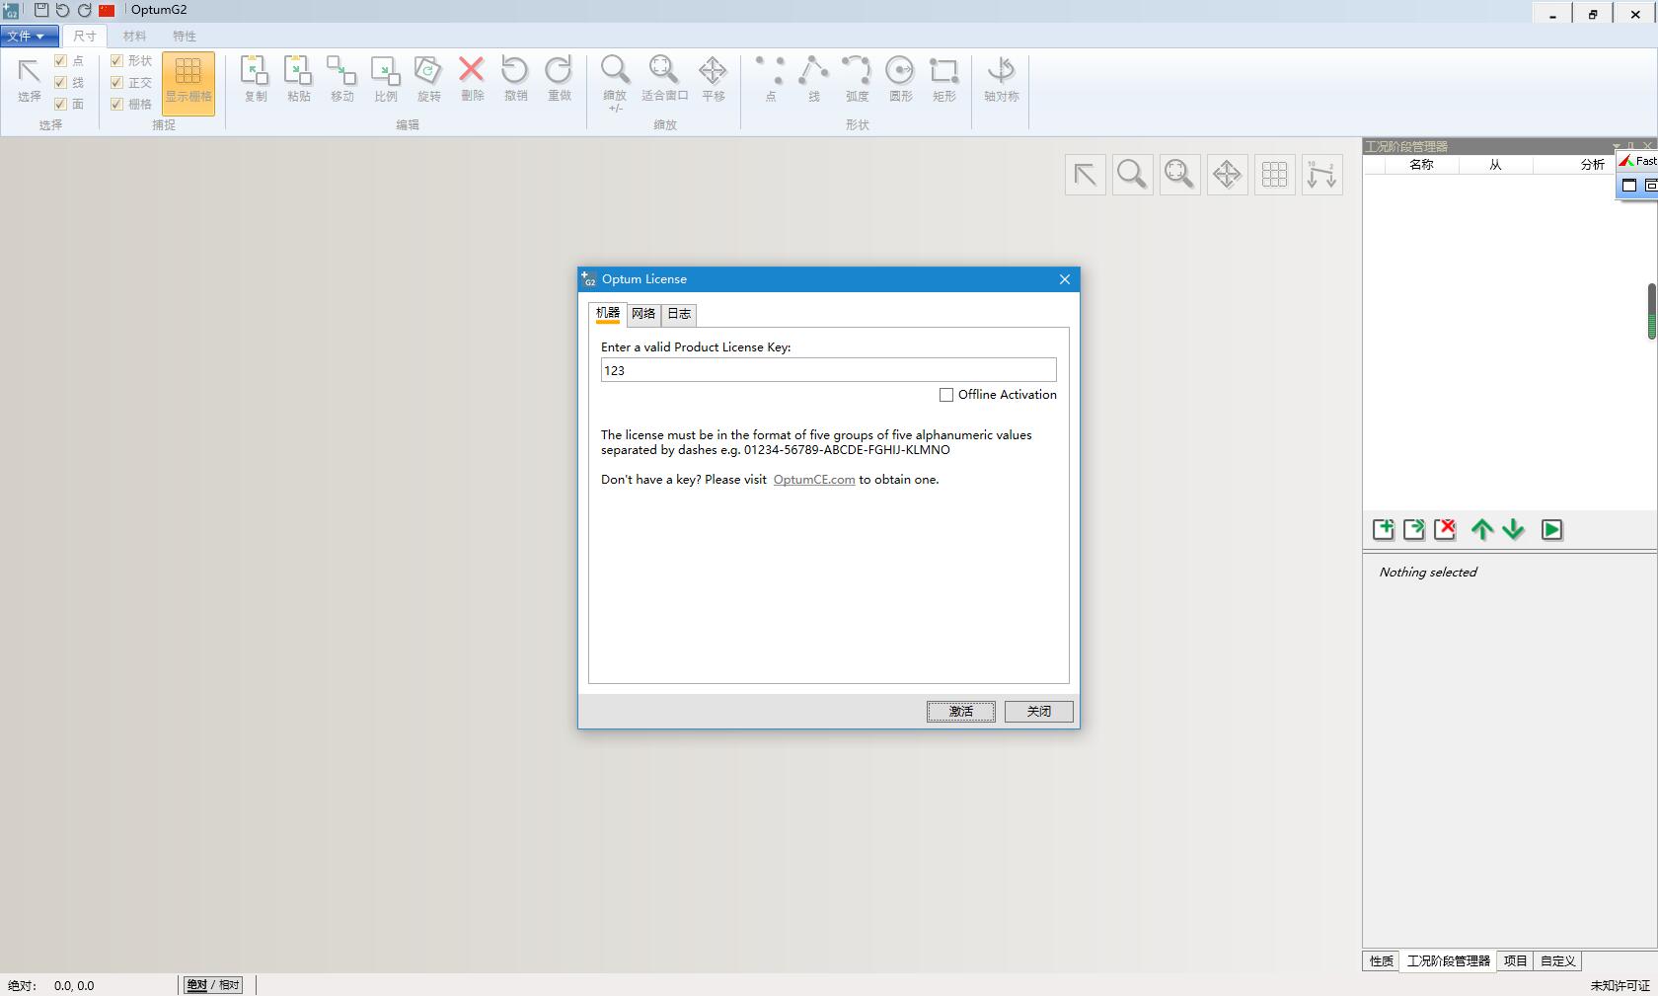The image size is (1658, 996).
Task: Toggle the 面 selection checkbox
Action: pyautogui.click(x=60, y=104)
